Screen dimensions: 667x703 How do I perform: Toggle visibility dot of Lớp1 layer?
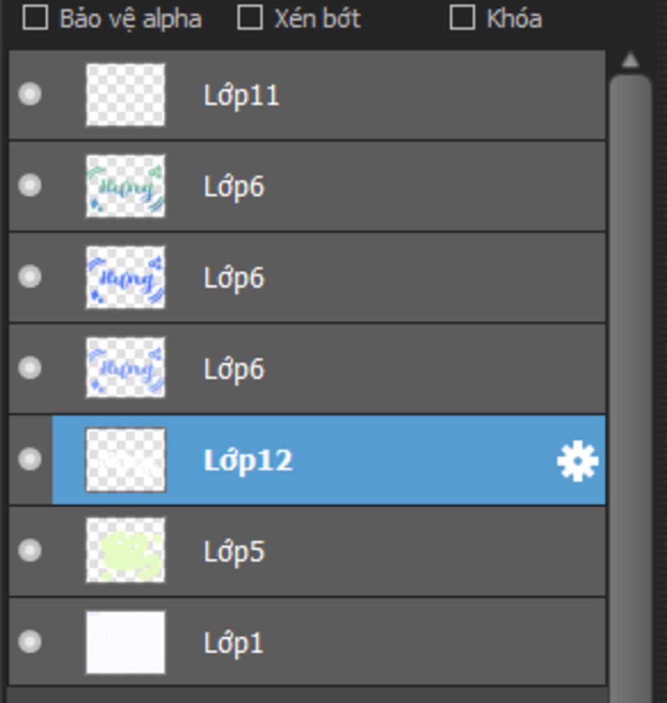(x=30, y=642)
